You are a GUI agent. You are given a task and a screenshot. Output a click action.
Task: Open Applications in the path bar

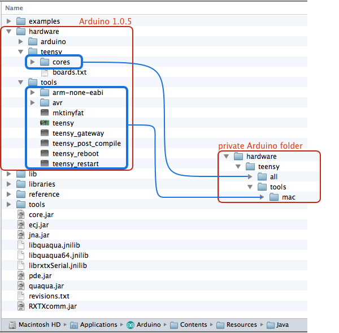[x=98, y=325]
